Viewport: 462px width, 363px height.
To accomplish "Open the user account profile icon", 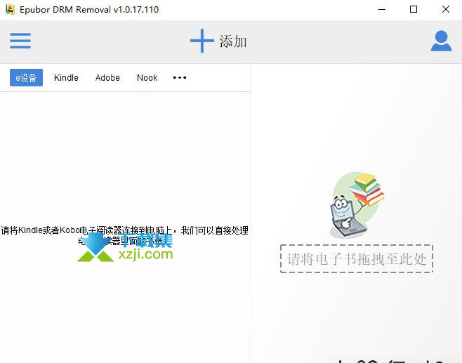I will (441, 41).
